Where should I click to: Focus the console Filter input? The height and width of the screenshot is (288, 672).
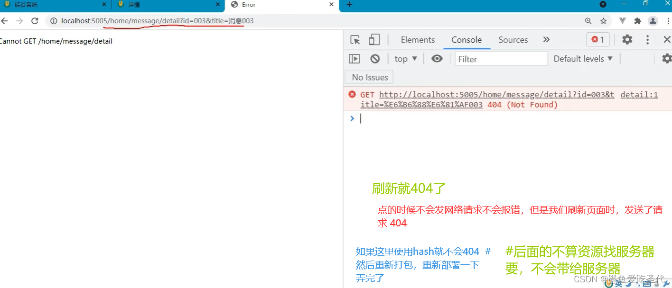(x=501, y=59)
